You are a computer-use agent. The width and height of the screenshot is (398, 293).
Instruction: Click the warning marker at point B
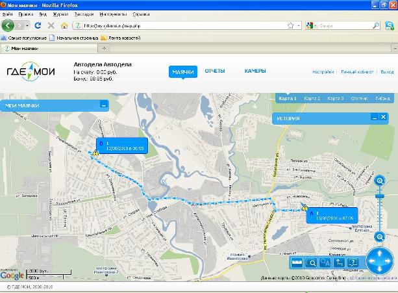tap(95, 153)
